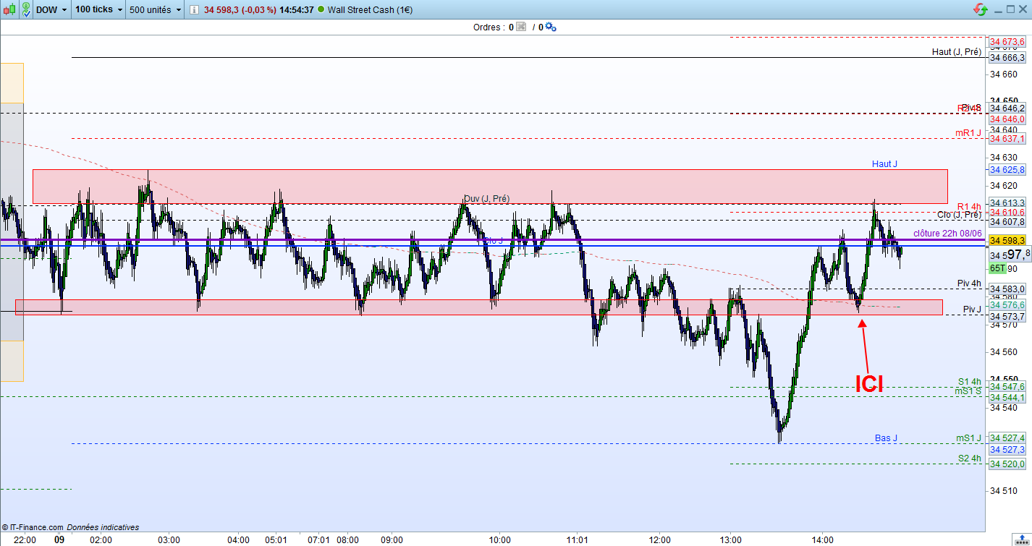Click the green trading checkmark icon
The height and width of the screenshot is (546, 1032).
click(x=26, y=9)
